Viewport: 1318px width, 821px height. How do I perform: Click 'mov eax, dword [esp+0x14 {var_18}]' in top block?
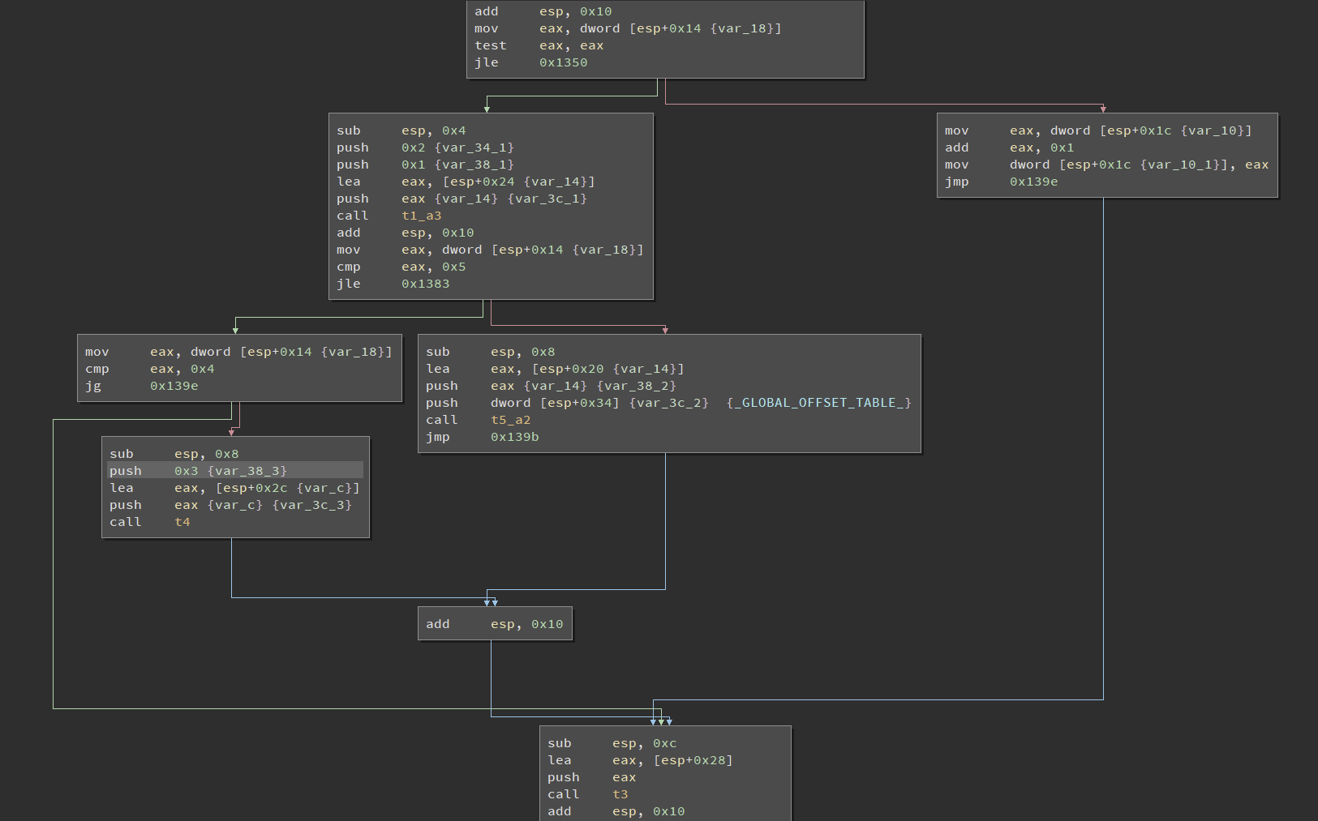point(629,28)
